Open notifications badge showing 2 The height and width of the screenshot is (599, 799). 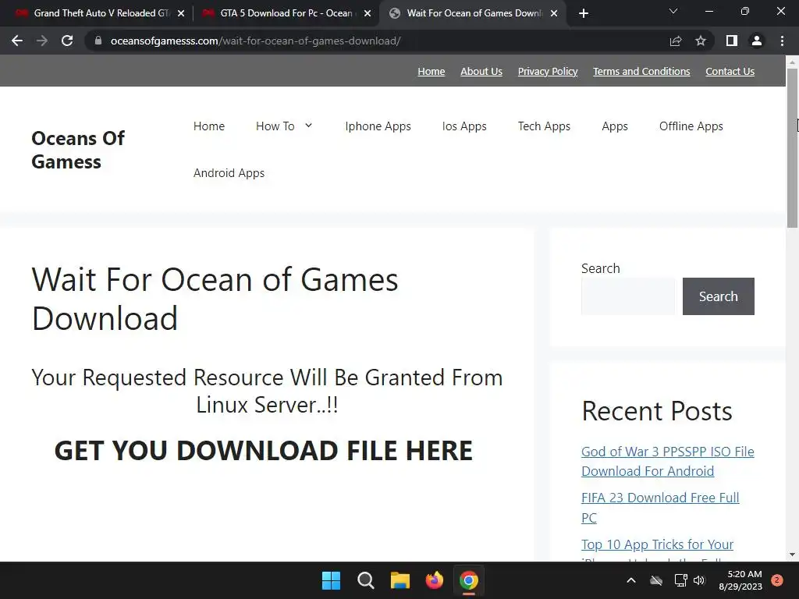coord(777,580)
